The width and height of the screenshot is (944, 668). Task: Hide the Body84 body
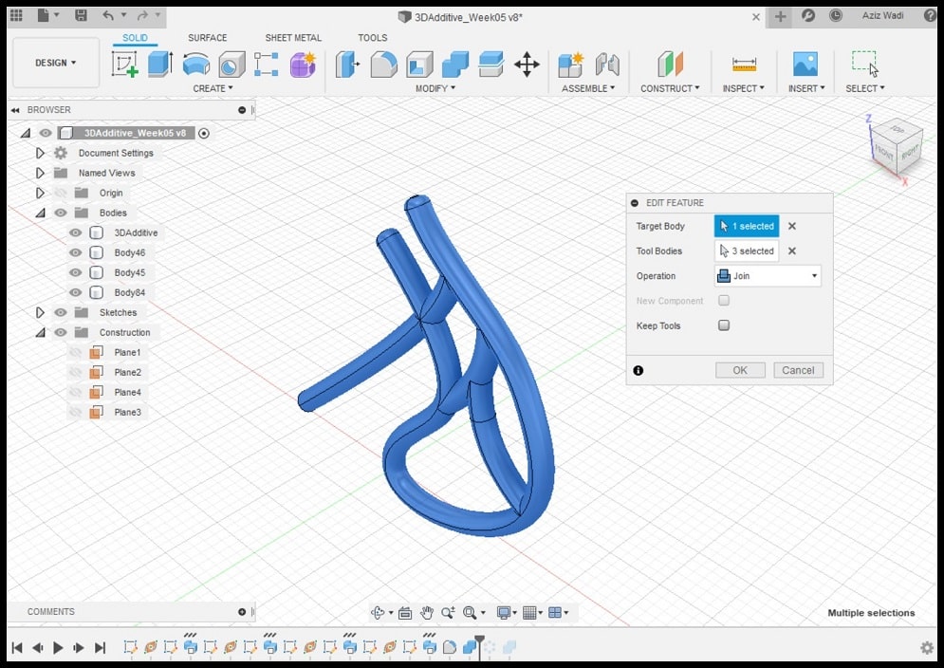pyautogui.click(x=75, y=292)
